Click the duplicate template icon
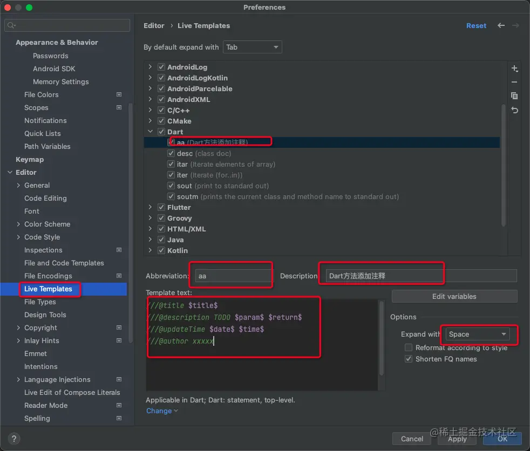The image size is (530, 451). point(514,95)
